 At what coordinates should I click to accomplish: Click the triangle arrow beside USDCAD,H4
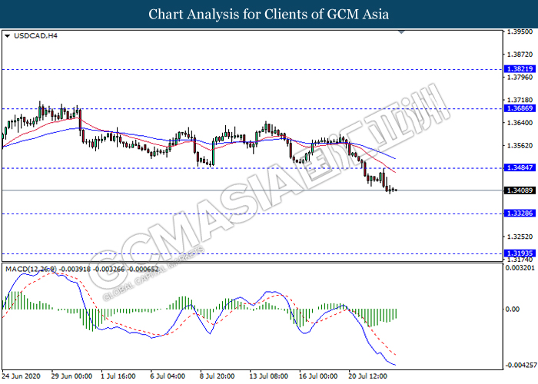pos(7,35)
